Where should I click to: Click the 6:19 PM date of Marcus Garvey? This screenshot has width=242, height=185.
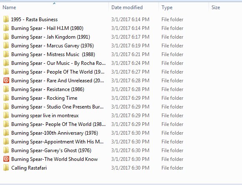click(x=130, y=46)
